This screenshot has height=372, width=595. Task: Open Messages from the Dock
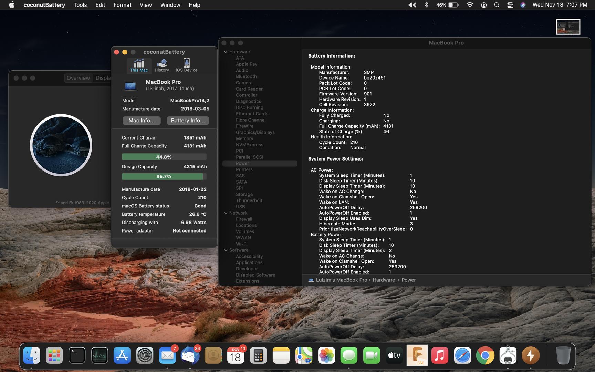349,355
